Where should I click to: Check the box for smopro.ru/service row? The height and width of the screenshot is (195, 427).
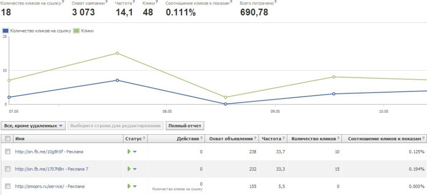click(8, 186)
